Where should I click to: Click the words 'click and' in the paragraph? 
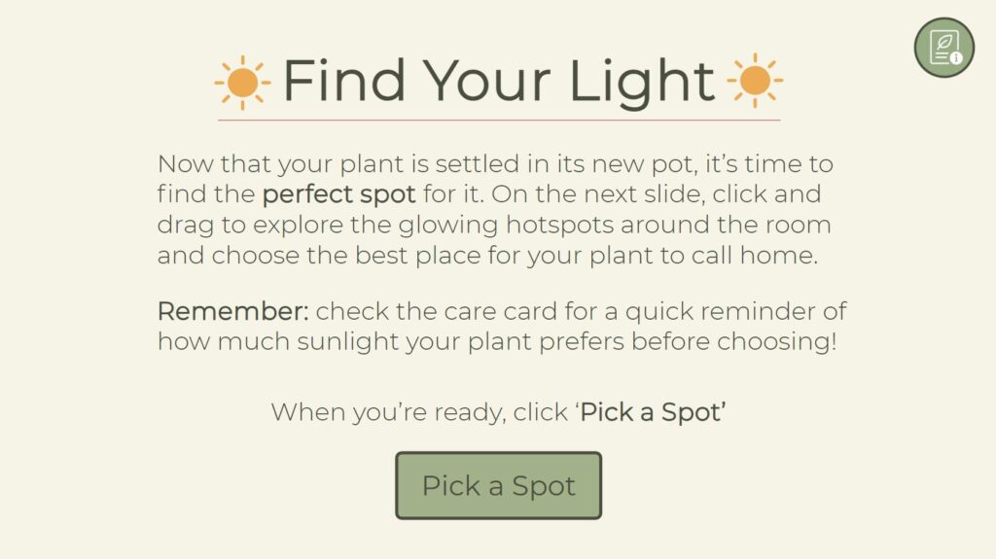coord(767,193)
